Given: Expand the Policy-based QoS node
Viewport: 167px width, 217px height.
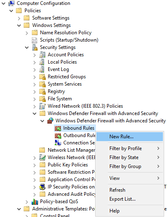Looking at the screenshot, I should pos(27,202).
